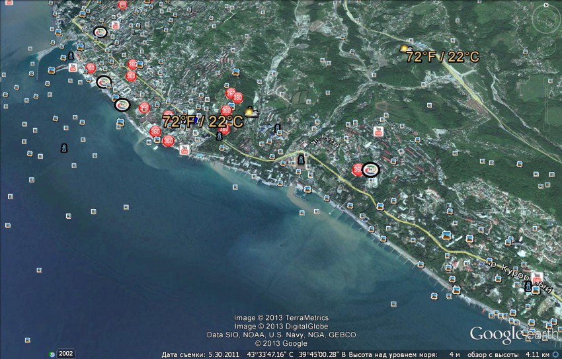Open the circled webcam marker east of the city
Image resolution: width=562 pixels, height=359 pixels.
click(x=371, y=170)
